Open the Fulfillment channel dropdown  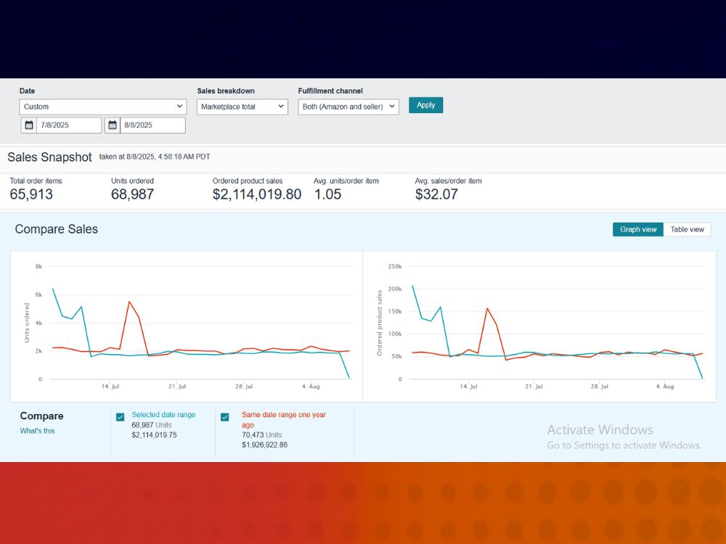pyautogui.click(x=348, y=107)
